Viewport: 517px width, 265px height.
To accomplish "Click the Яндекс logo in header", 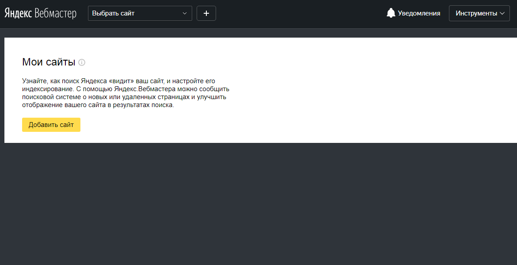I will [18, 13].
